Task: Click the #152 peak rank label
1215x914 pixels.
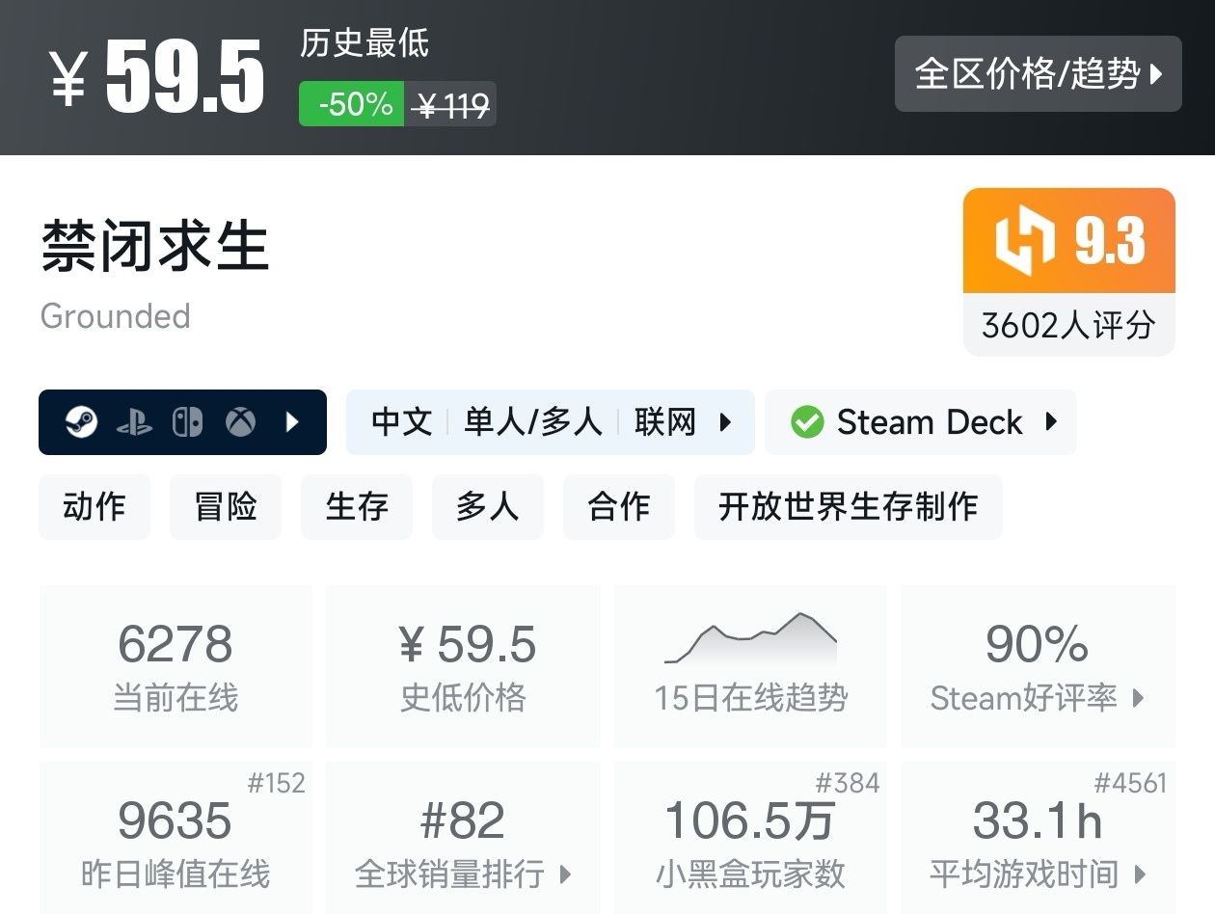Action: click(x=277, y=783)
